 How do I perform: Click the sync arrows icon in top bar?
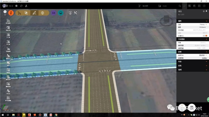point(21,6)
